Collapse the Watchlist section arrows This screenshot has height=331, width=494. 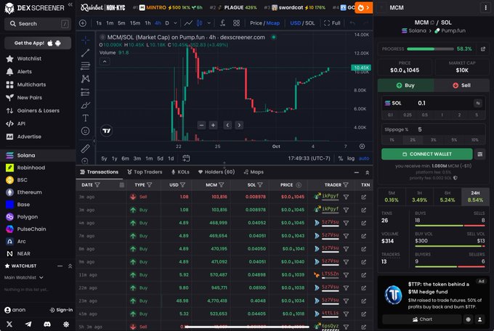[70, 266]
